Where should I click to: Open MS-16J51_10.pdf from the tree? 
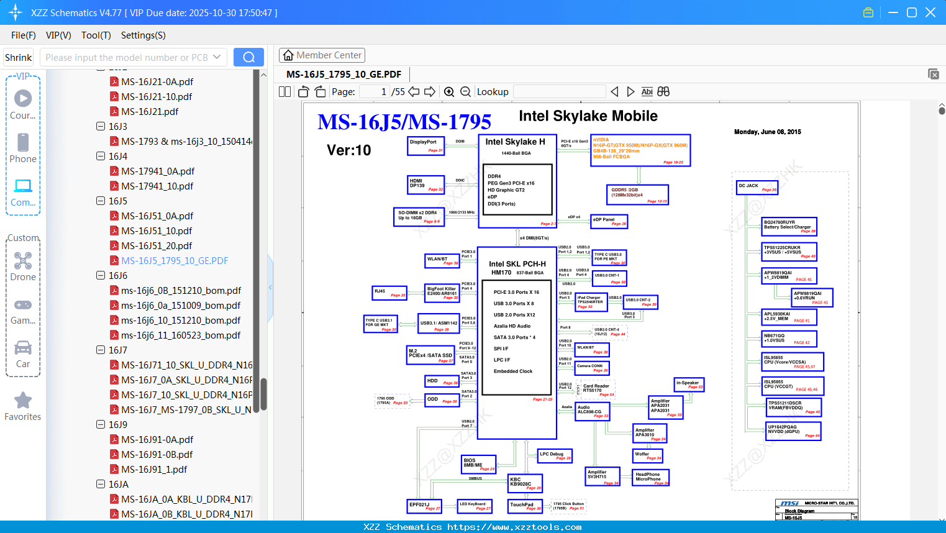tap(157, 231)
